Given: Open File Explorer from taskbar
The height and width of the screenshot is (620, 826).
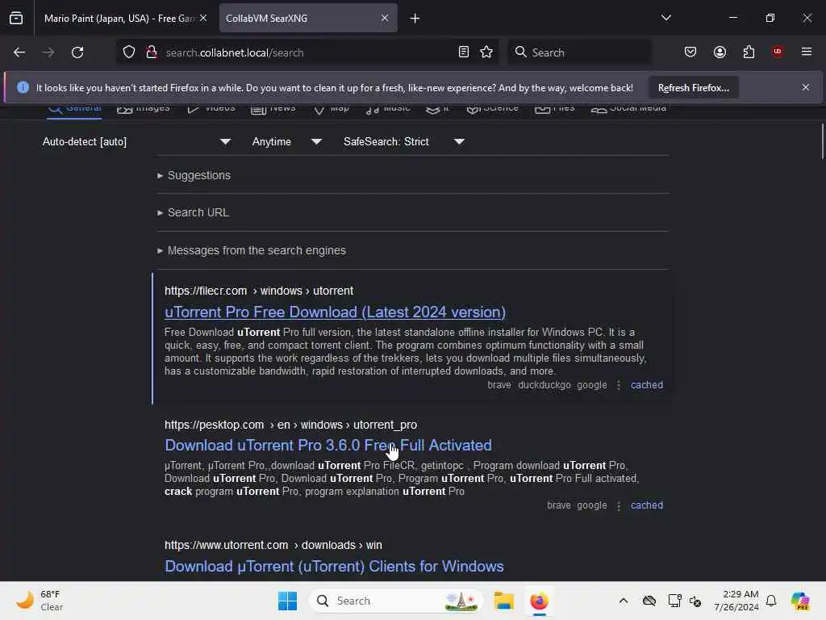Looking at the screenshot, I should pyautogui.click(x=503, y=601).
